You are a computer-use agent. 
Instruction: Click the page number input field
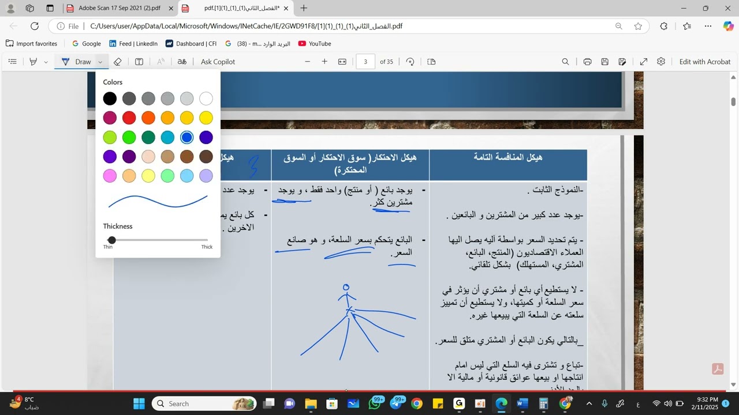coord(365,62)
